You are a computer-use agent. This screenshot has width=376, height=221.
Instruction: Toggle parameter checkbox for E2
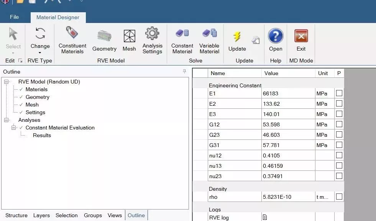[339, 103]
